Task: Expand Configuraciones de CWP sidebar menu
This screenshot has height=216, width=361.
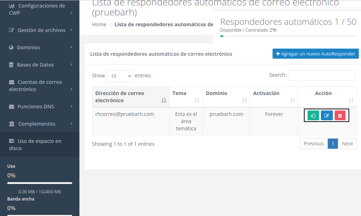Action: [x=40, y=9]
